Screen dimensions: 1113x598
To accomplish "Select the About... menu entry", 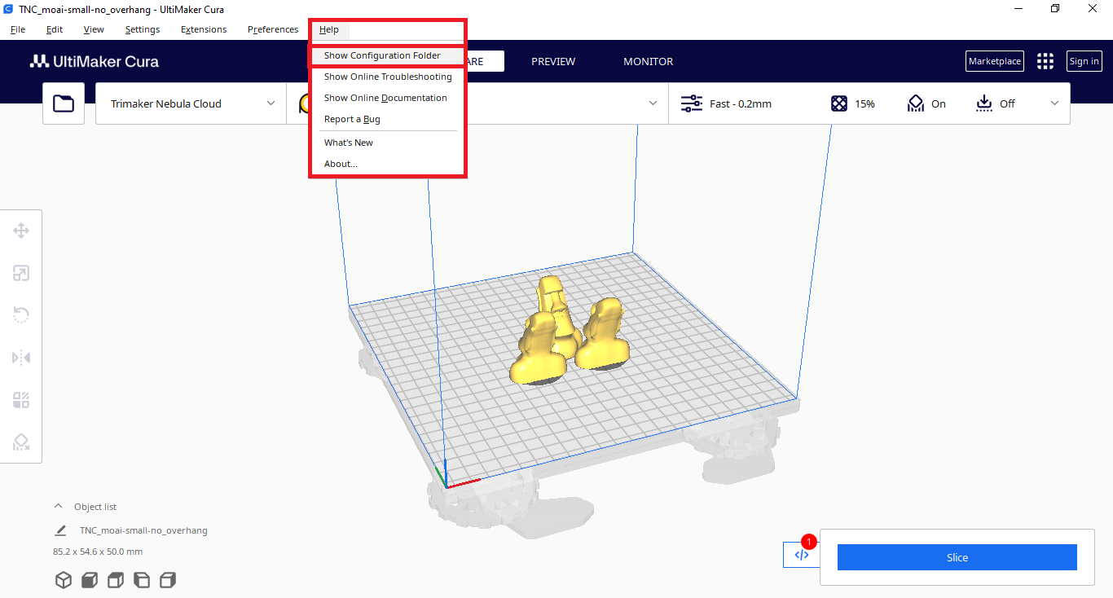I will (x=341, y=164).
